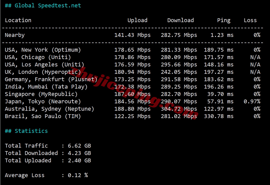The height and width of the screenshot is (185, 270).
Task: Click the "Download" column header
Action: coord(180,20)
